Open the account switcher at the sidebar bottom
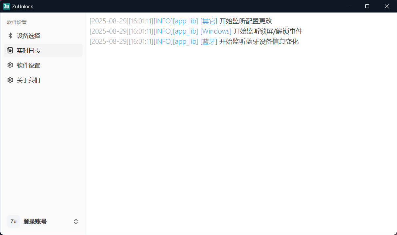397x235 pixels. [x=43, y=222]
